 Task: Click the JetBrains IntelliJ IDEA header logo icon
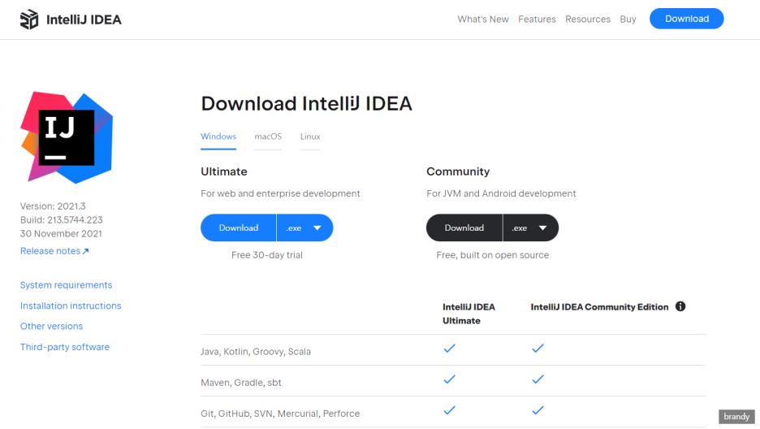(29, 19)
